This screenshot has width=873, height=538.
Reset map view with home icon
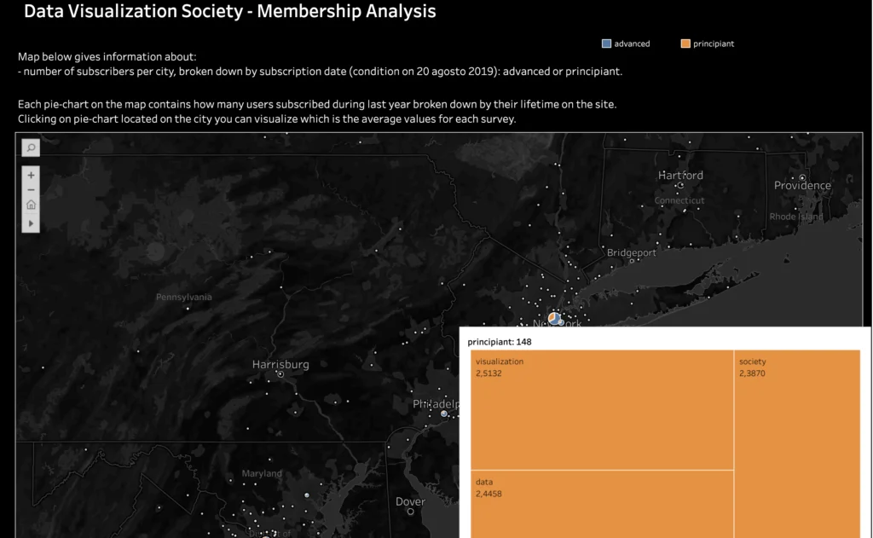point(31,205)
